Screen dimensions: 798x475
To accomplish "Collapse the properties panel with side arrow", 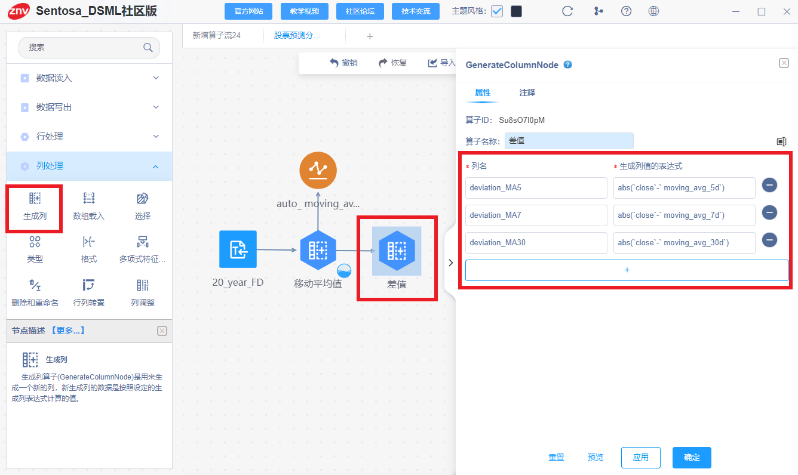I will point(450,263).
